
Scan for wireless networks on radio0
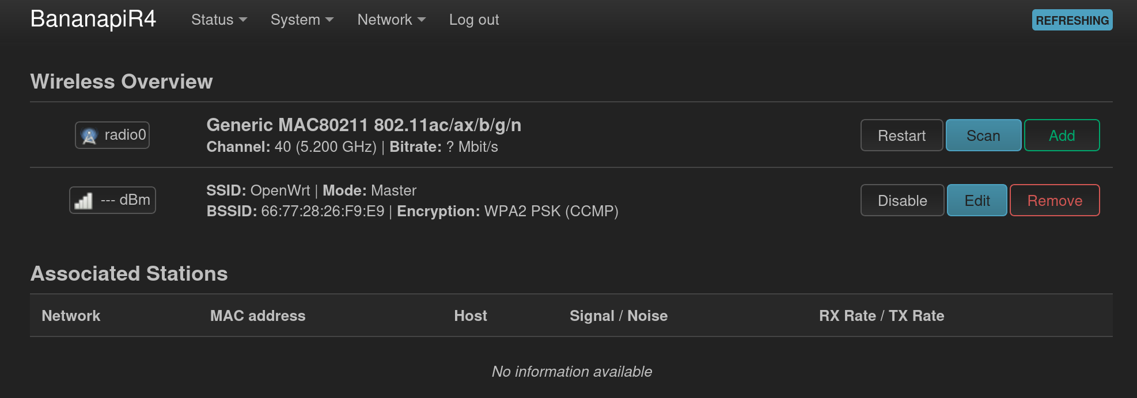[983, 135]
